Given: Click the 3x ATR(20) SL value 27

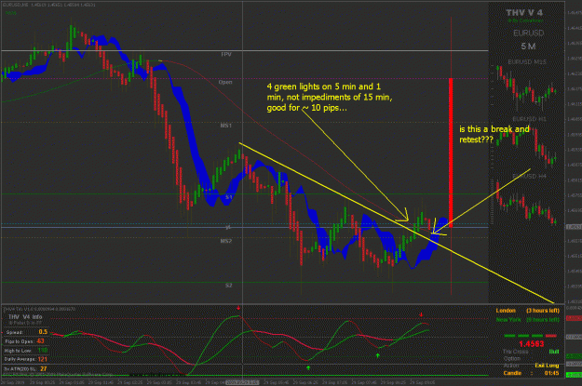Looking at the screenshot, I should pos(44,368).
